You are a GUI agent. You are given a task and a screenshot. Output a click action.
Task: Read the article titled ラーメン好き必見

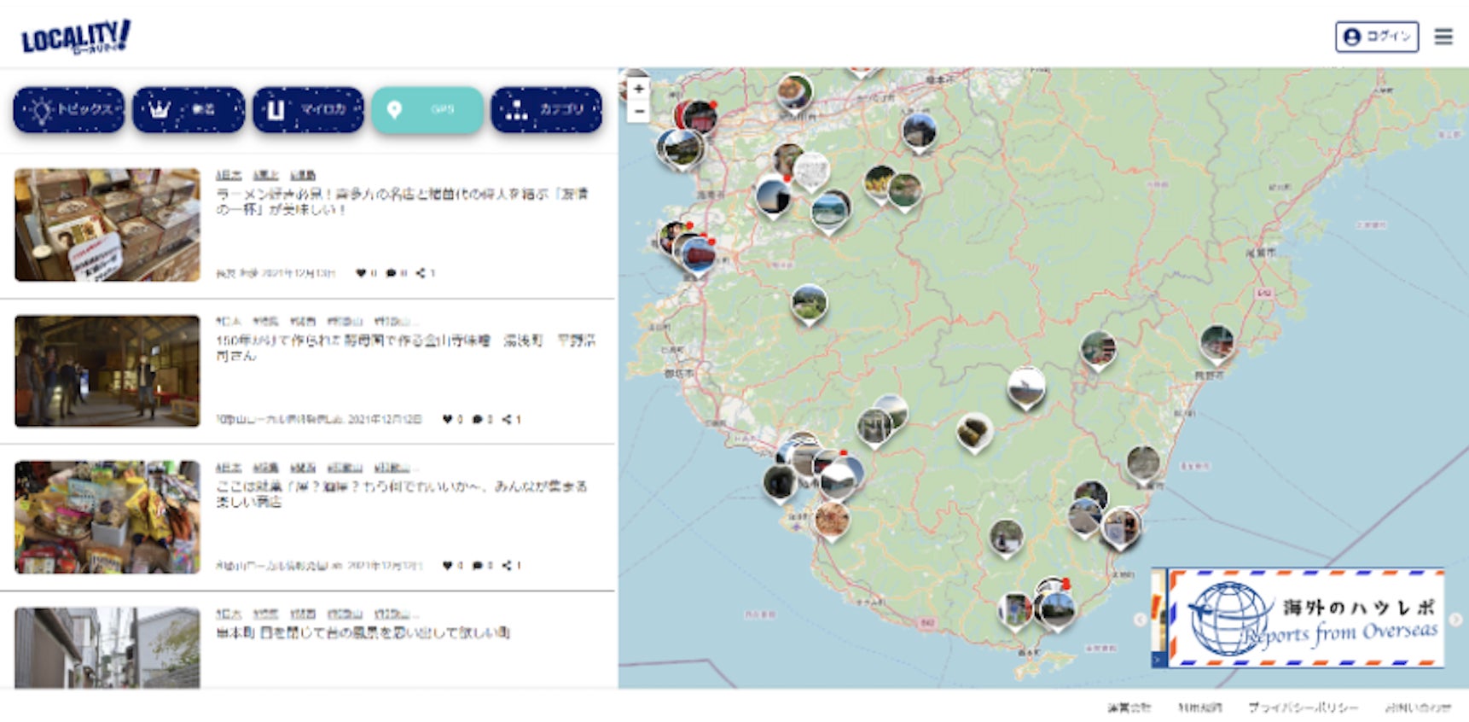point(402,201)
